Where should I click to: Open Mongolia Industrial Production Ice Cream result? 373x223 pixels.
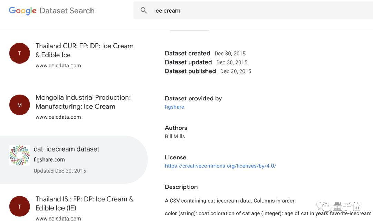[83, 102]
